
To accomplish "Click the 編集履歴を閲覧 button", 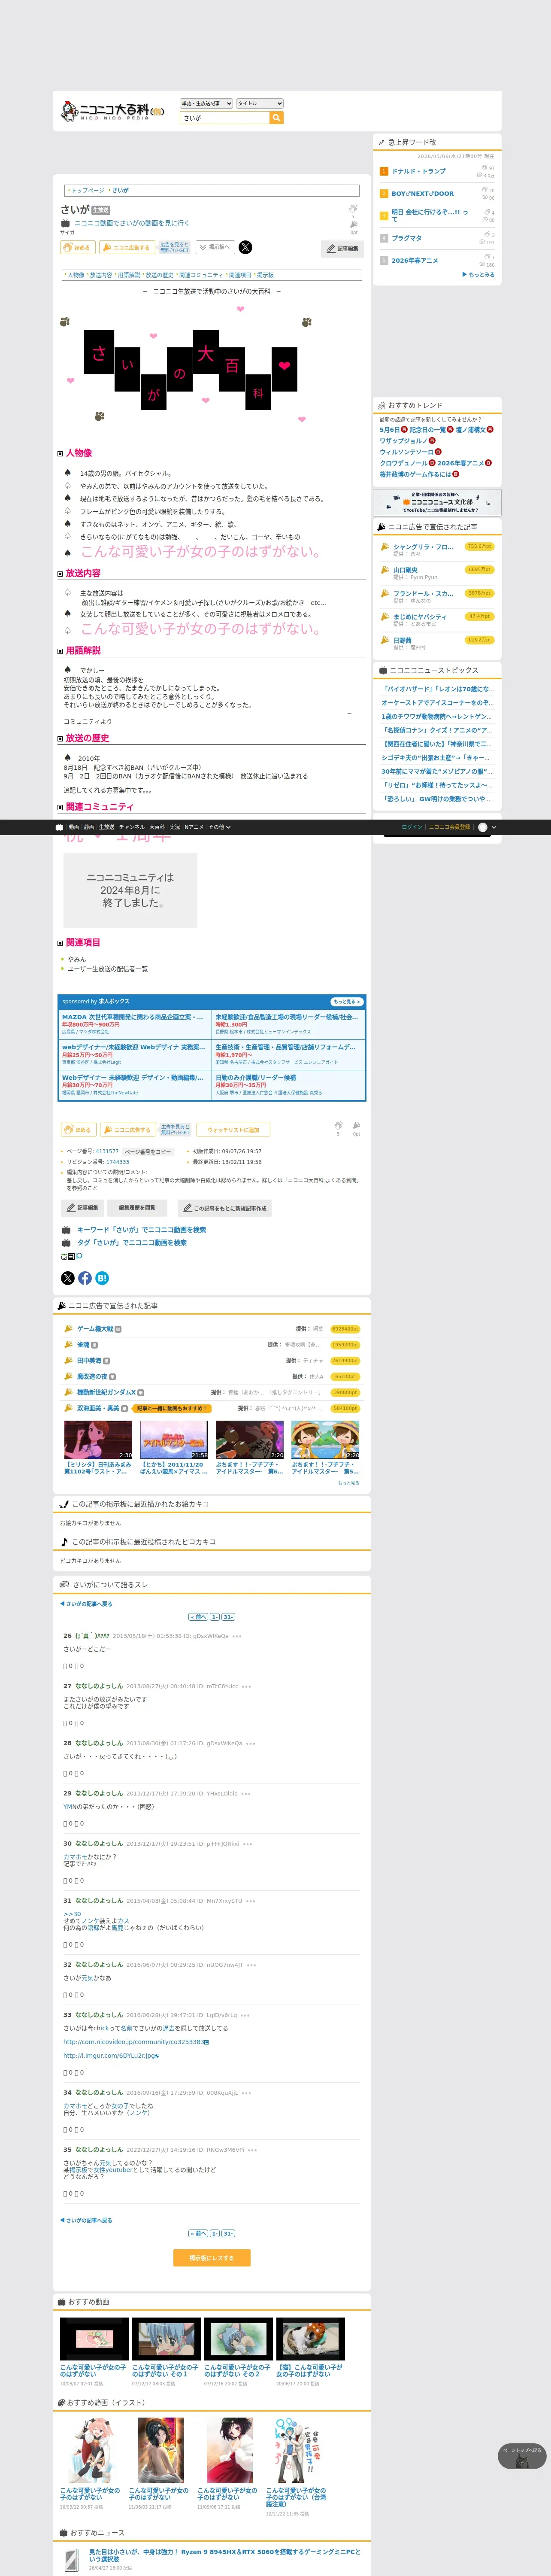I will pos(137,1208).
